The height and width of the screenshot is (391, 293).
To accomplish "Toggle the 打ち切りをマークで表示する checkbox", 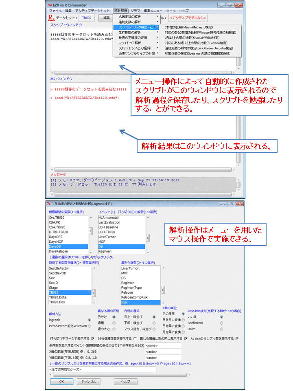I will 93,338.
